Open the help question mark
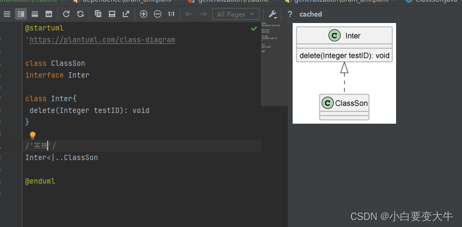 (290, 14)
